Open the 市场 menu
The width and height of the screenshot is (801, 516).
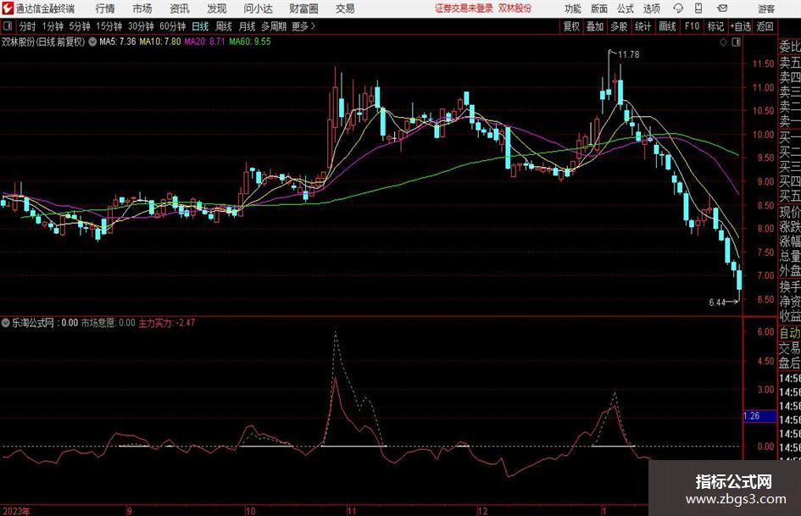tap(142, 8)
